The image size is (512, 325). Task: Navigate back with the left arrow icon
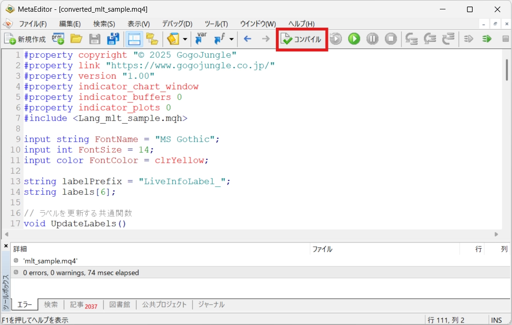(248, 39)
